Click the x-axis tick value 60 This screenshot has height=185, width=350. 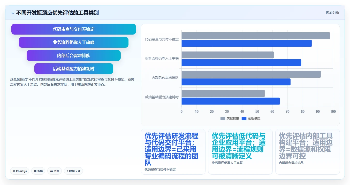click(x=272, y=112)
